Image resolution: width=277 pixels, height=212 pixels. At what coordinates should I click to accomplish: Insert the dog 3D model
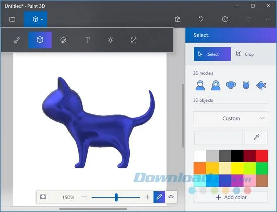(x=231, y=85)
